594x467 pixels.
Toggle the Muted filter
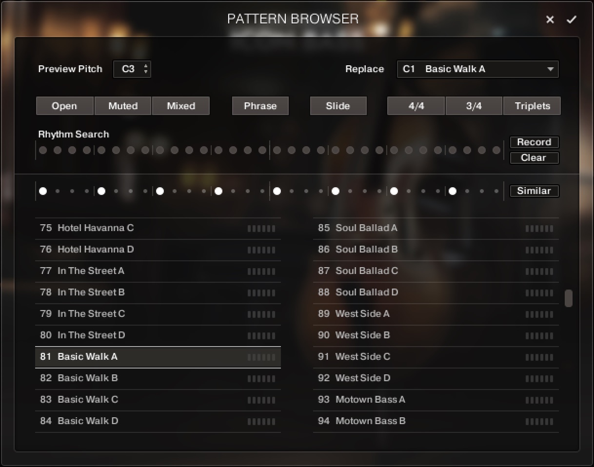click(x=122, y=106)
